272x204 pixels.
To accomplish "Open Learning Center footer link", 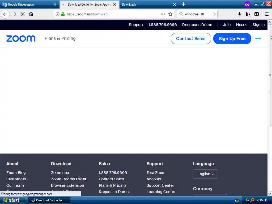I will point(161,192).
